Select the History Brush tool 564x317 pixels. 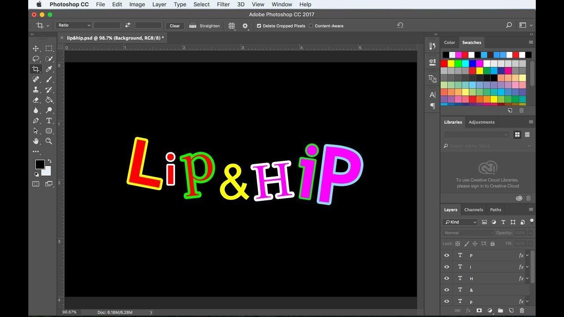[49, 90]
